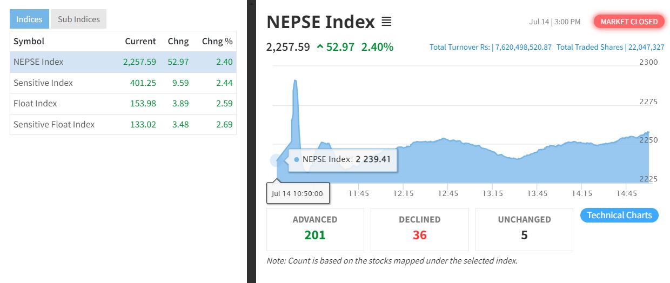Choose the Sensitive Float Index row
Viewport: 670px width, 283px height.
click(x=123, y=124)
